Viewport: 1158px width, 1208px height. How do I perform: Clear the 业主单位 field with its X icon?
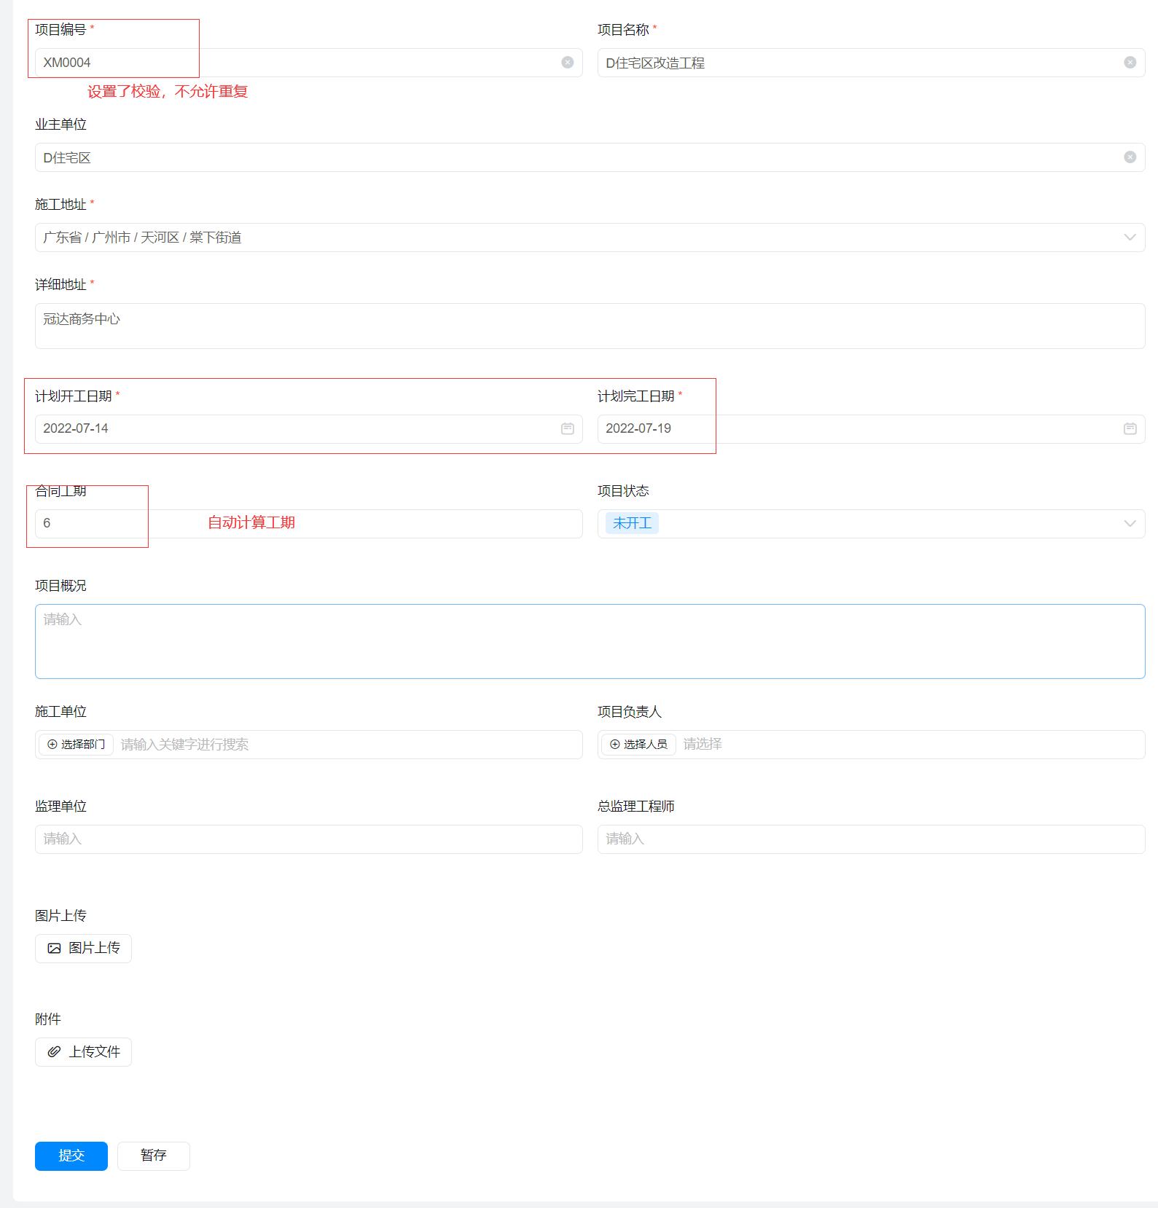(x=1130, y=157)
